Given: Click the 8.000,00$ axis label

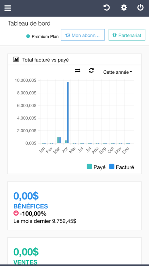Looking at the screenshot, I should 27,93.
